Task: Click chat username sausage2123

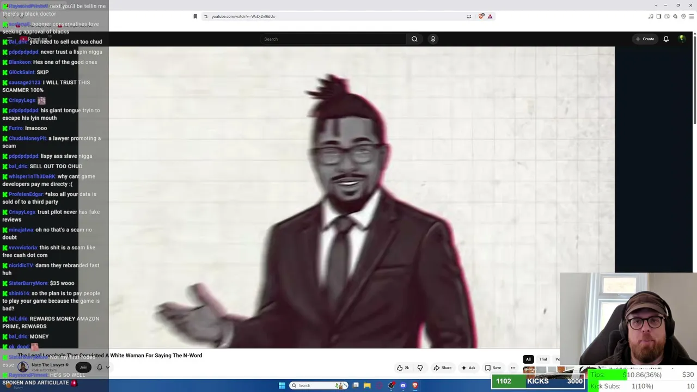Action: (x=25, y=83)
